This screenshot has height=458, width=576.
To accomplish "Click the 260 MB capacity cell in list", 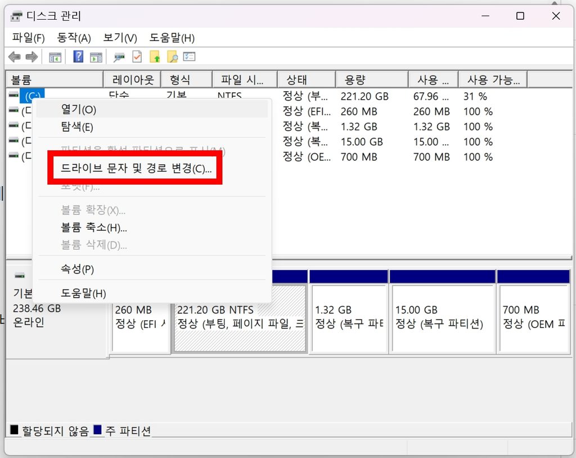I will tap(359, 111).
